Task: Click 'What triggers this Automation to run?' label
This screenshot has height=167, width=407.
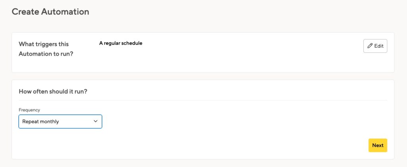Action: [x=46, y=49]
